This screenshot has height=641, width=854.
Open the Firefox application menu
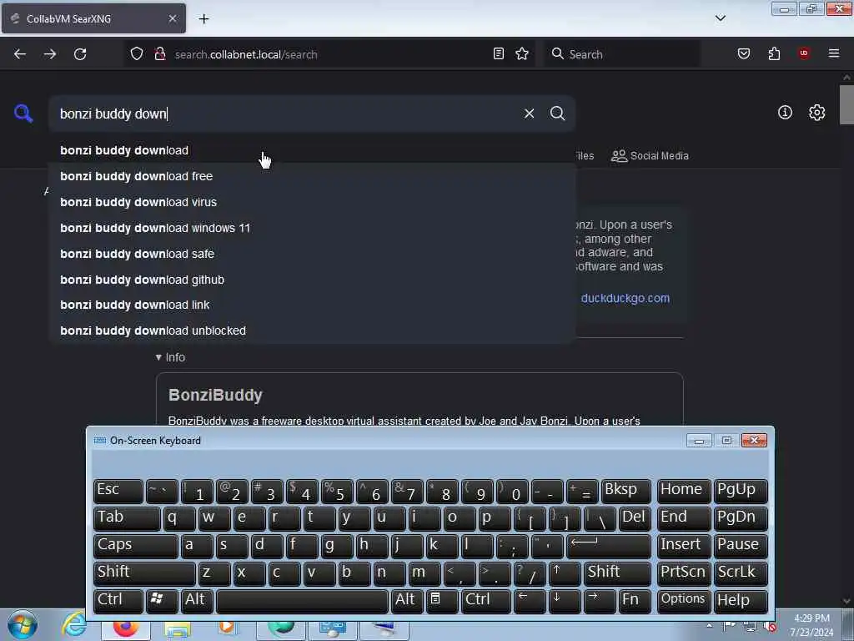[x=834, y=53]
